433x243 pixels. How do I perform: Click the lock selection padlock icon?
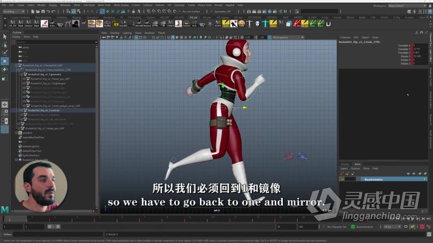(134, 11)
